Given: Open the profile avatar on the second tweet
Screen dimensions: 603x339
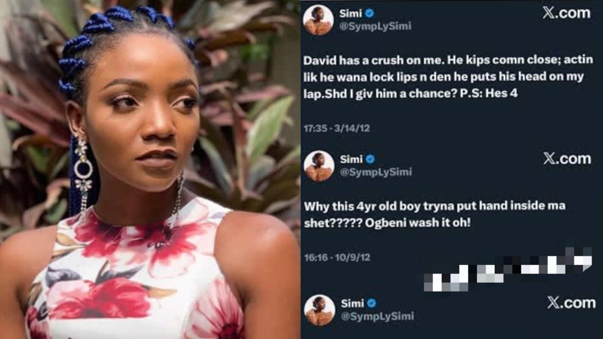Looking at the screenshot, I should click(319, 166).
